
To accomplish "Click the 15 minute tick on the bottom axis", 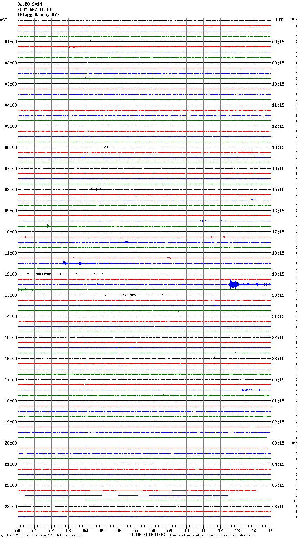I will pos(271,530).
